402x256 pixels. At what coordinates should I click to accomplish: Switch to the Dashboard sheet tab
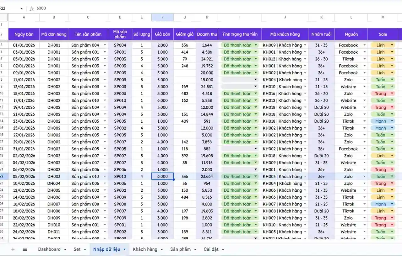[x=49, y=249]
